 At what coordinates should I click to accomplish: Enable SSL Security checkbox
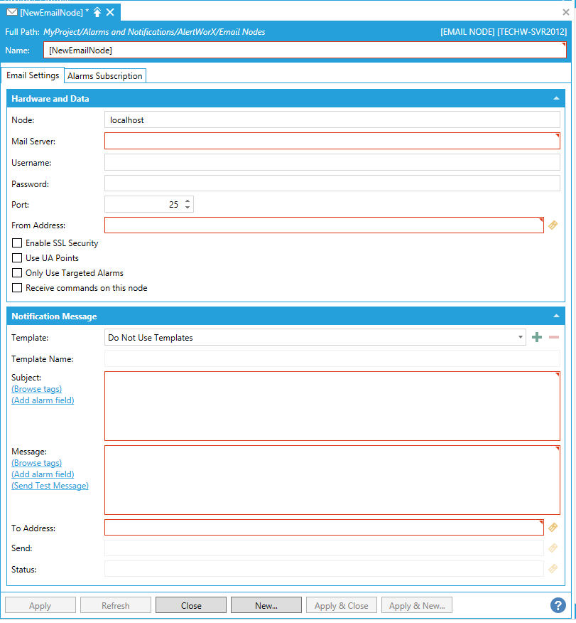pyautogui.click(x=18, y=243)
